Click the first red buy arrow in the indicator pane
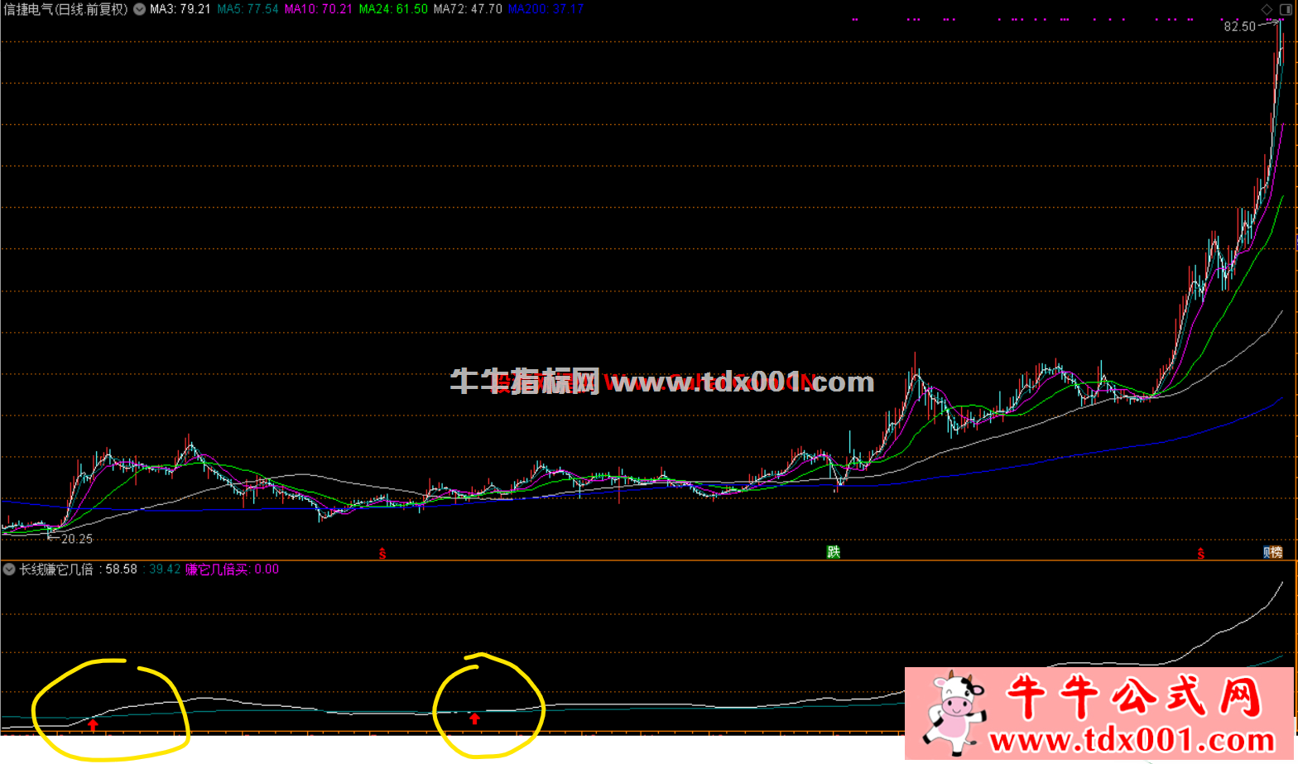 pyautogui.click(x=94, y=725)
